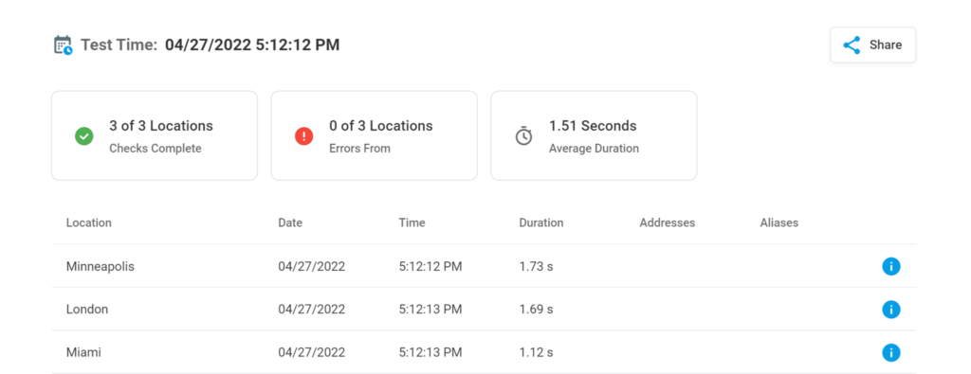Open info icon for Miami row
This screenshot has height=374, width=971.
tap(891, 352)
